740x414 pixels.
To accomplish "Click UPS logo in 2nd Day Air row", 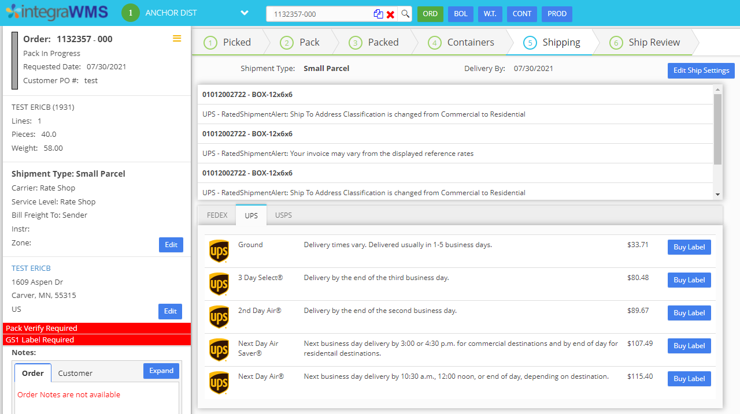I will [x=219, y=317].
